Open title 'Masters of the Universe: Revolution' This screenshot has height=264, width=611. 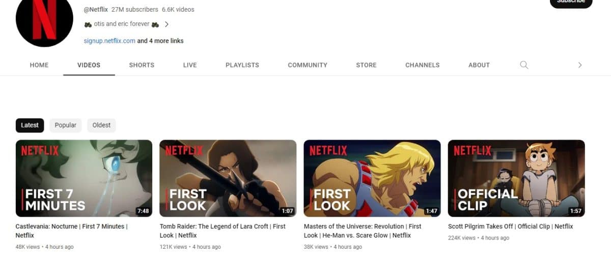click(363, 231)
